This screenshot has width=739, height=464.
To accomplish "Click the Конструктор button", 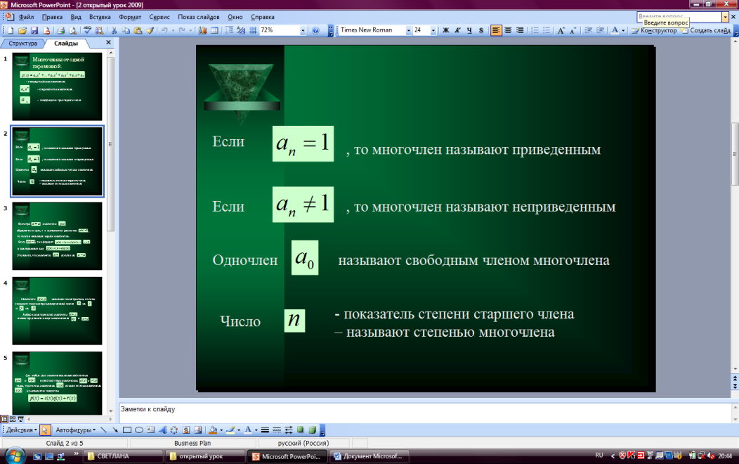I will pos(655,30).
